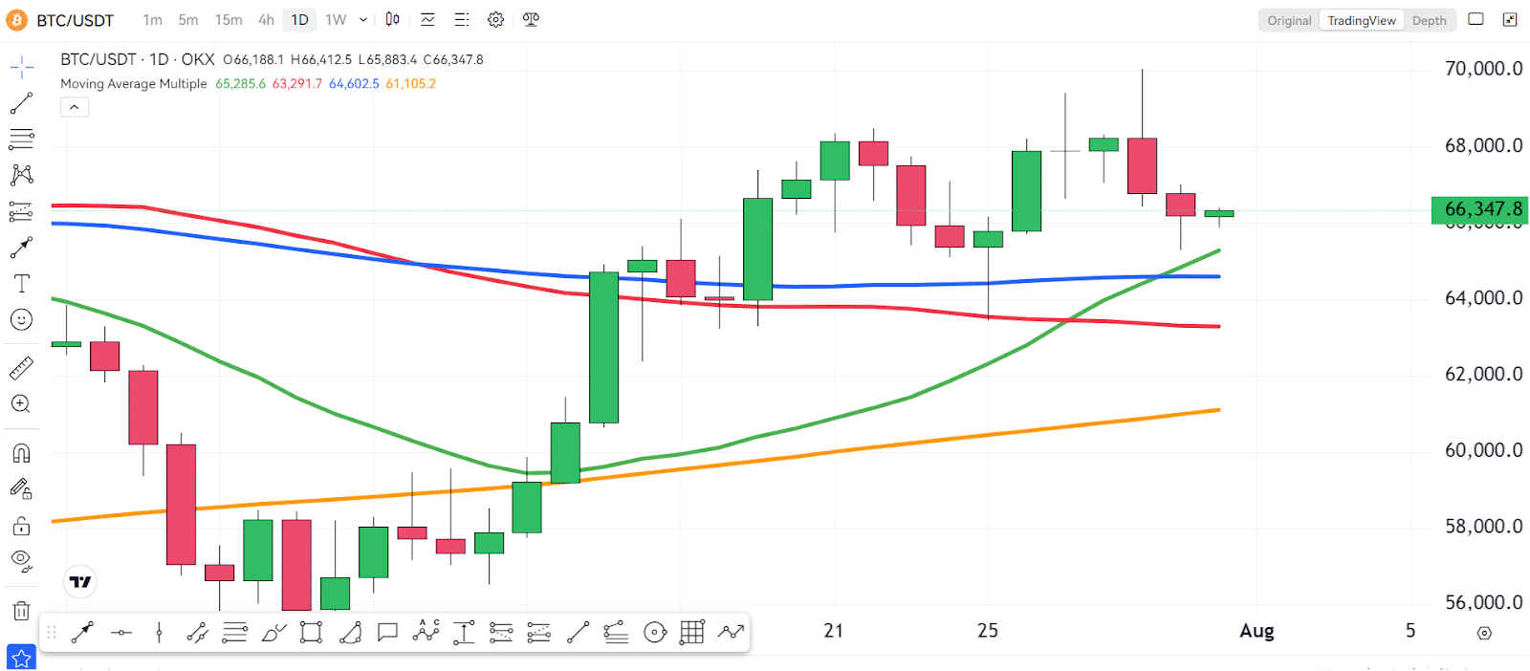Click the blue favorites star button

21,658
